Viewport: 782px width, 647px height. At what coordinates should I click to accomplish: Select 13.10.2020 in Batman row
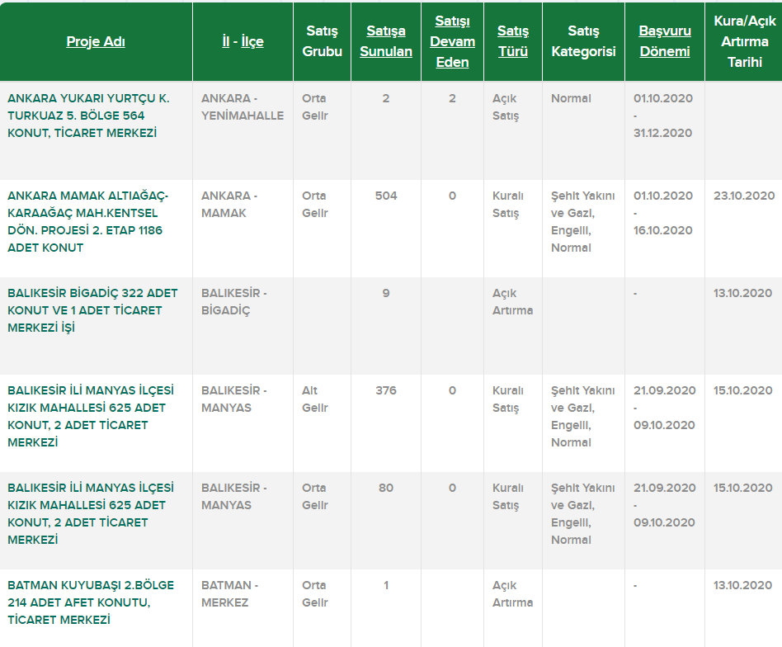(x=742, y=585)
